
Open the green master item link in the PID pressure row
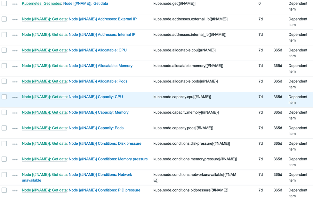44,190
